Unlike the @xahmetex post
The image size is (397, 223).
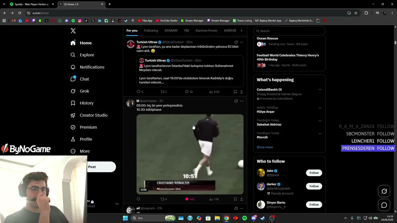(x=190, y=199)
